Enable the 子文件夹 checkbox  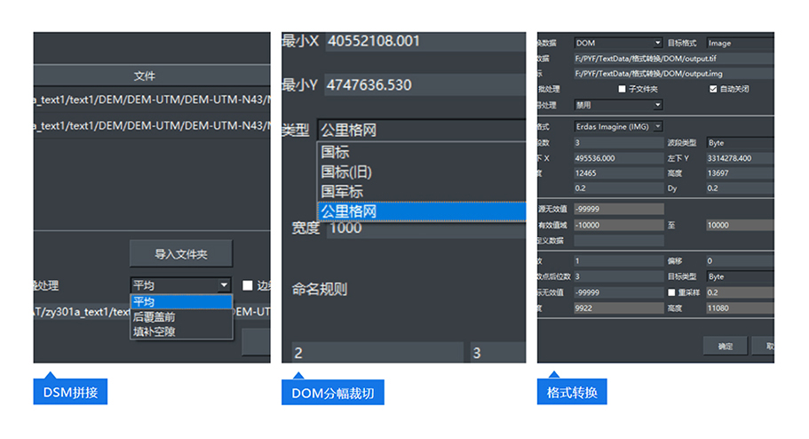[622, 89]
